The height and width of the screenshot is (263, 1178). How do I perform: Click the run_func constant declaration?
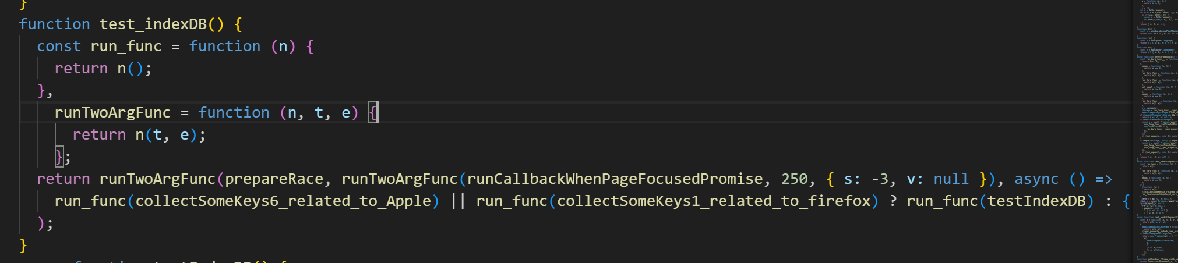coord(126,47)
